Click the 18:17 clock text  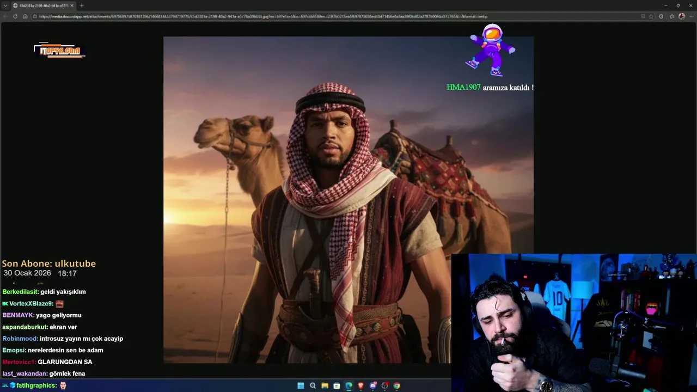point(67,273)
